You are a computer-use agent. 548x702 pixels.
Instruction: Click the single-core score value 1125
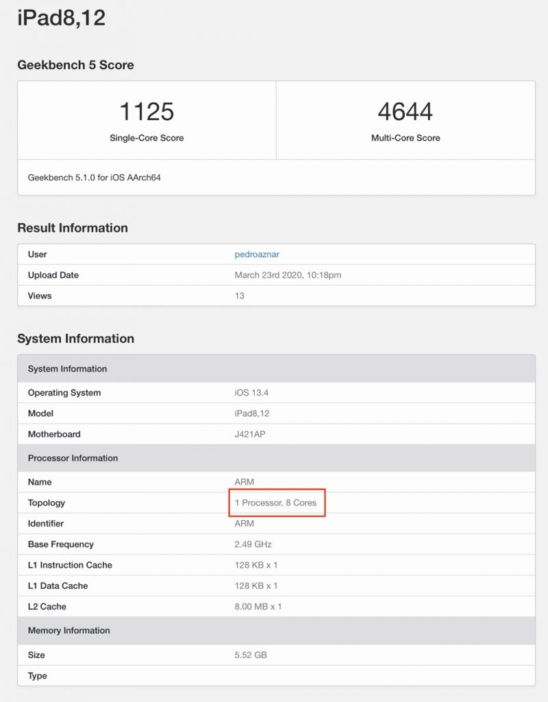pos(147,112)
